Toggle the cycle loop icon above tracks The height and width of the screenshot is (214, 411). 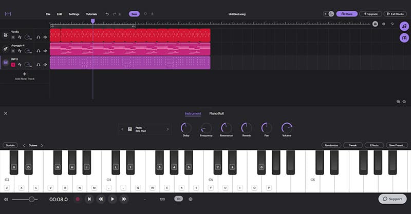(392, 24)
